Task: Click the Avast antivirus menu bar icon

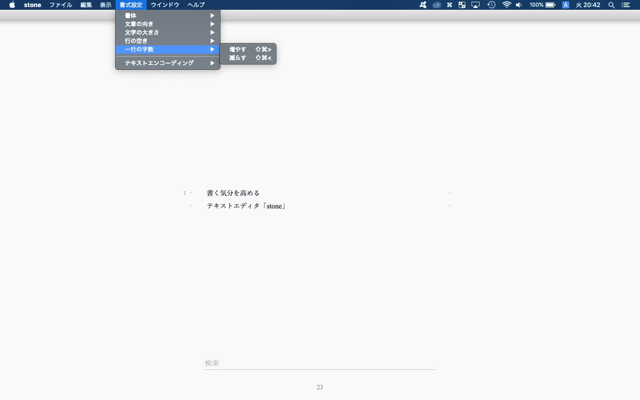Action: coord(423,5)
